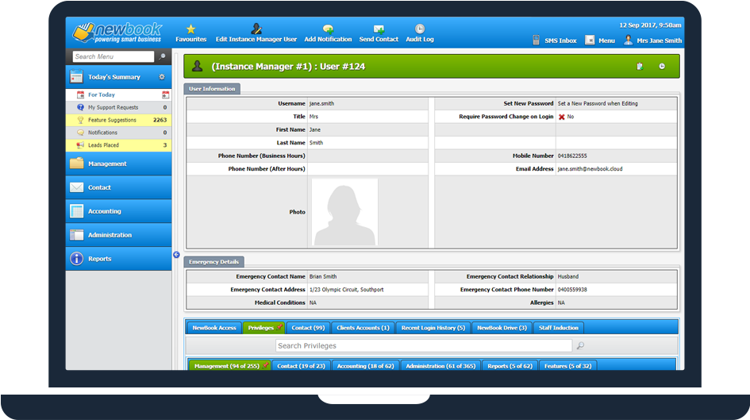Viewport: 750px width, 420px height.
Task: Open the Notifications sidebar item
Action: pos(118,133)
